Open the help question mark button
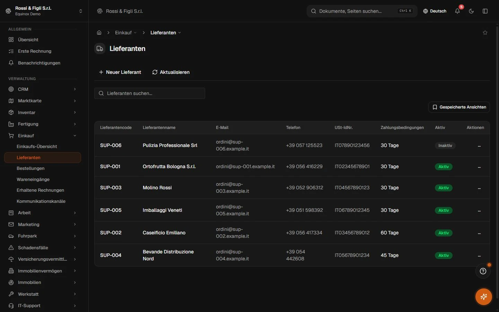 [x=483, y=271]
